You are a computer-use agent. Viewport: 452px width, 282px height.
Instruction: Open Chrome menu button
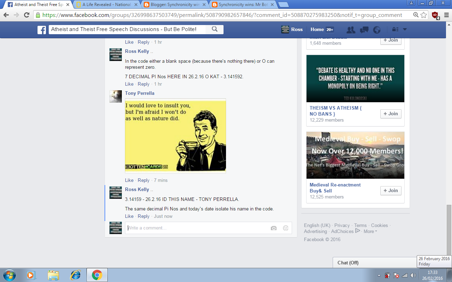click(x=446, y=15)
